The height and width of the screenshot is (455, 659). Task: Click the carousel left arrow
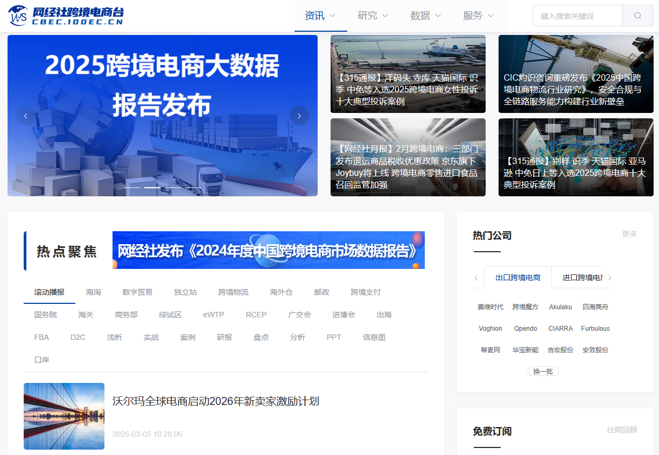[x=25, y=115]
